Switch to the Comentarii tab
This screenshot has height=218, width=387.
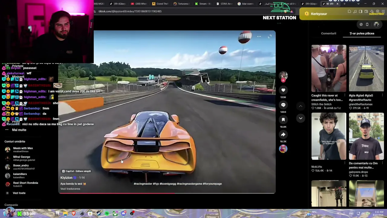tap(329, 33)
